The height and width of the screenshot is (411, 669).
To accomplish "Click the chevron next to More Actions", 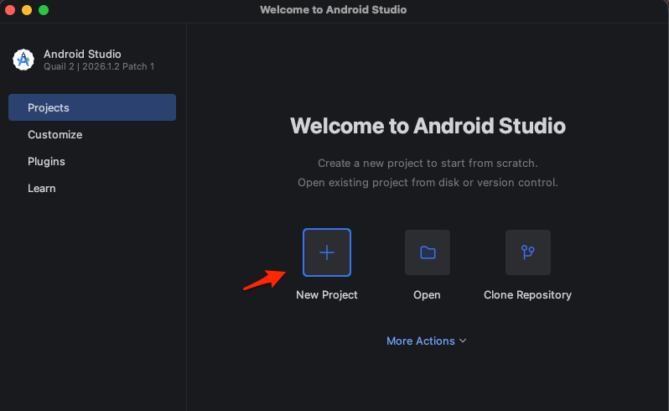I will [x=463, y=341].
